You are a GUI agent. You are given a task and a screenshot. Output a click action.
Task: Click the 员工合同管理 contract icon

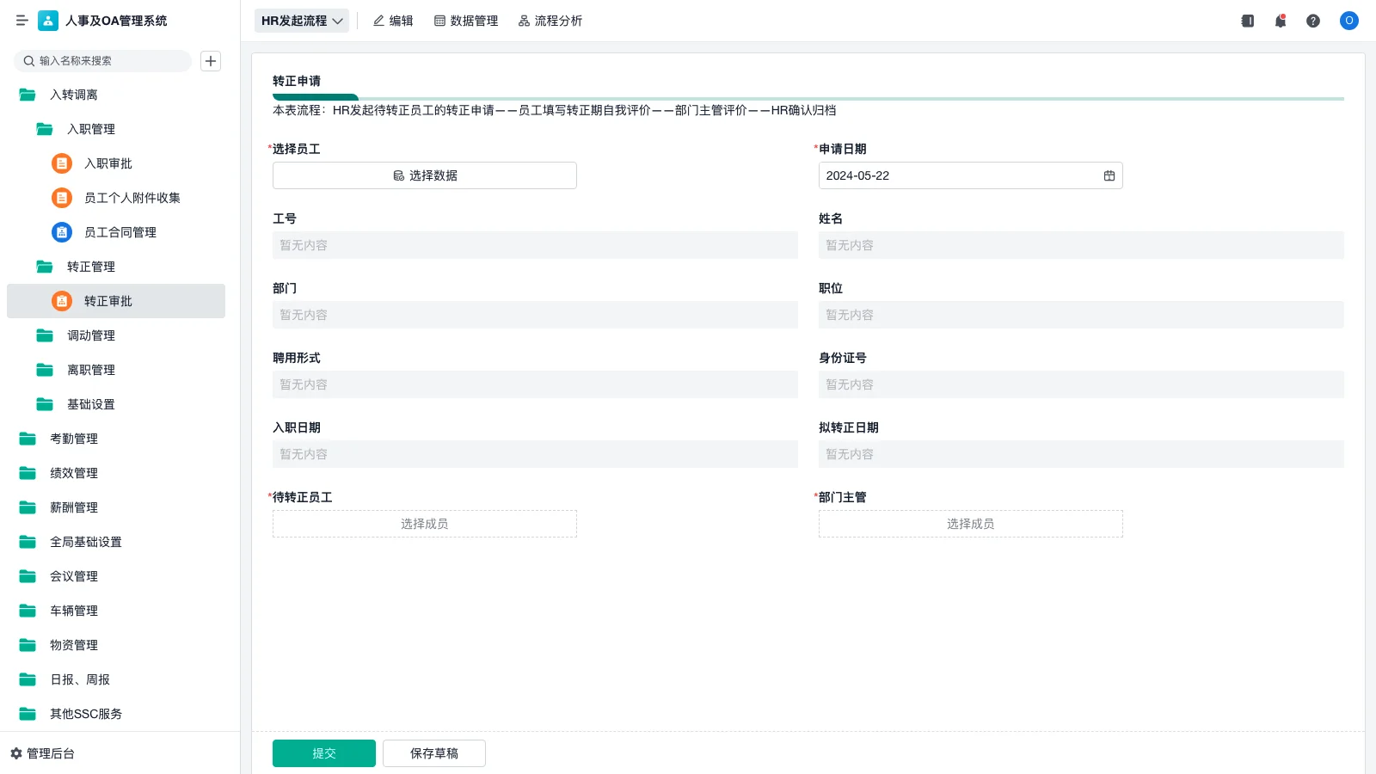point(61,232)
